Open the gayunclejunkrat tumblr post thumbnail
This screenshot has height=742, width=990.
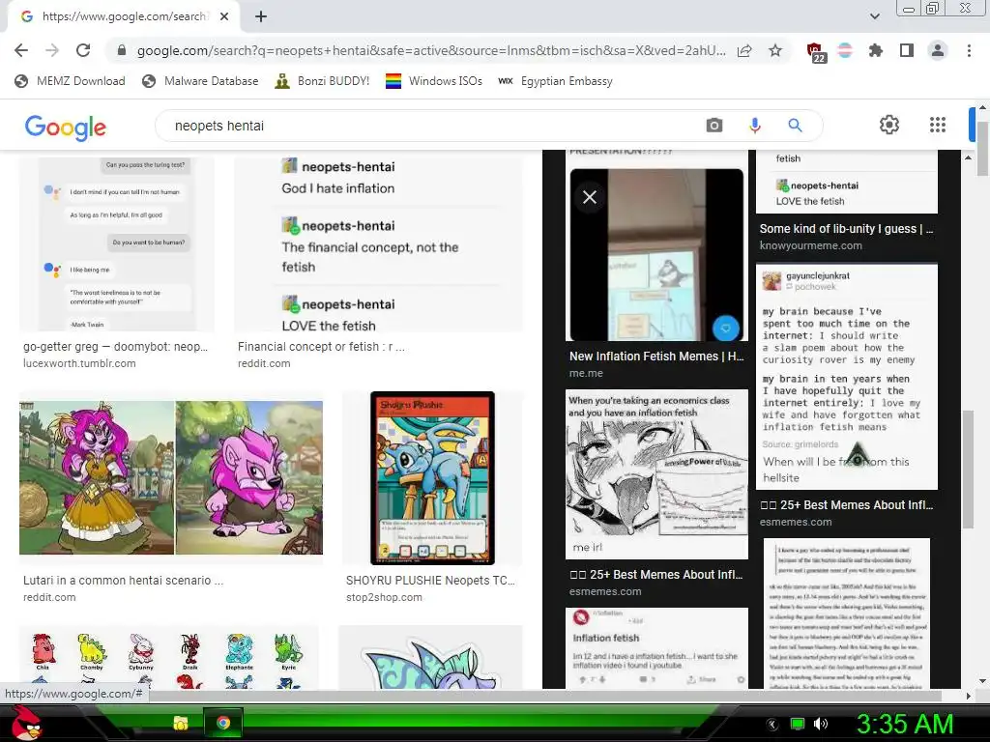pyautogui.click(x=847, y=377)
